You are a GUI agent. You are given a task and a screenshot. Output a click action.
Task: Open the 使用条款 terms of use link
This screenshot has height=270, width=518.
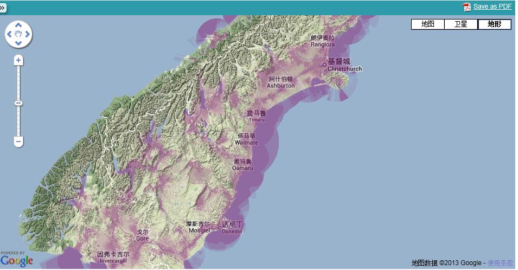coord(500,263)
